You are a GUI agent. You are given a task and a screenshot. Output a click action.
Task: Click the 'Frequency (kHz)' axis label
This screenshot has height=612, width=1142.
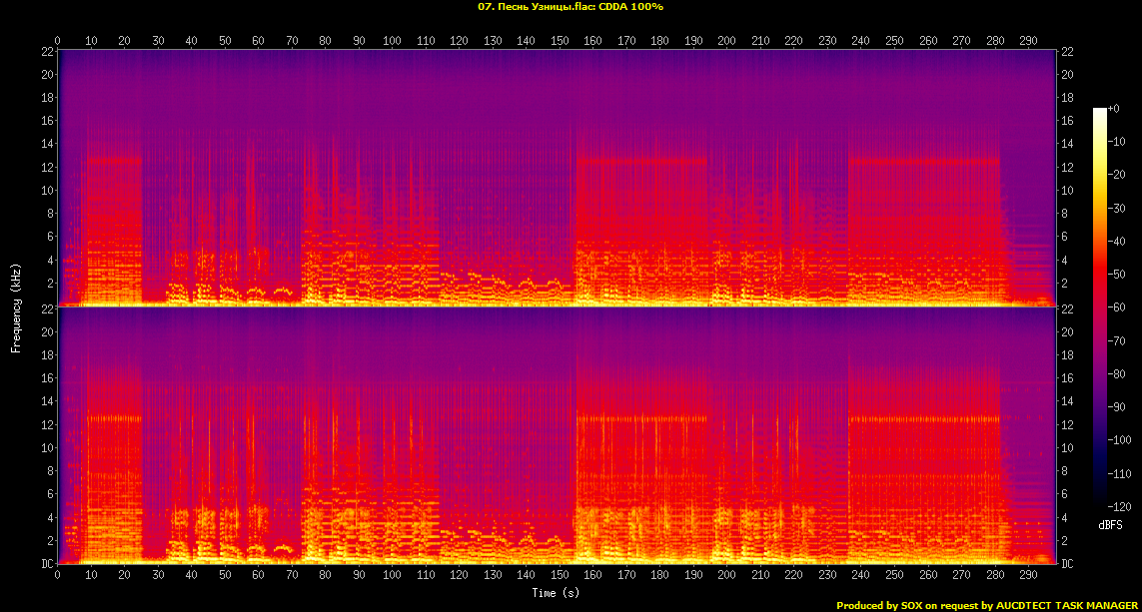16,306
